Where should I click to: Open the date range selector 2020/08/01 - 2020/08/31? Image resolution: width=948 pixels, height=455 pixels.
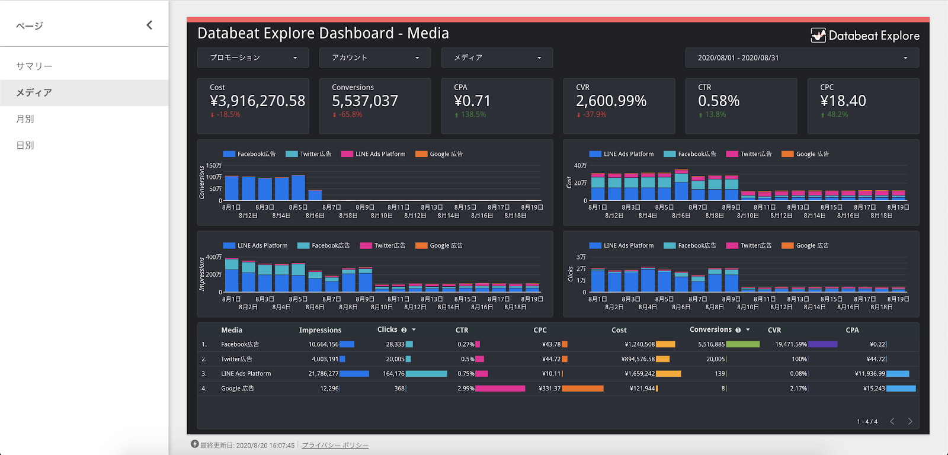click(x=802, y=57)
